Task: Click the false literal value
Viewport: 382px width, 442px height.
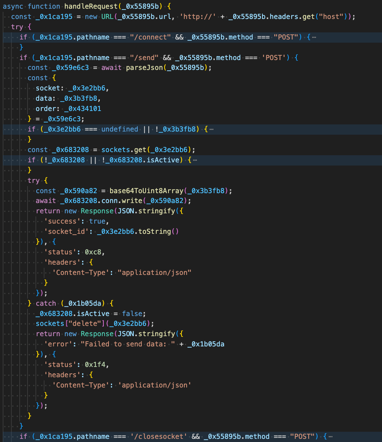Action: (132, 314)
